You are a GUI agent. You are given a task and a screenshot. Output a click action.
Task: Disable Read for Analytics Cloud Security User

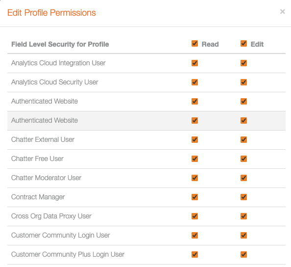[x=194, y=82]
